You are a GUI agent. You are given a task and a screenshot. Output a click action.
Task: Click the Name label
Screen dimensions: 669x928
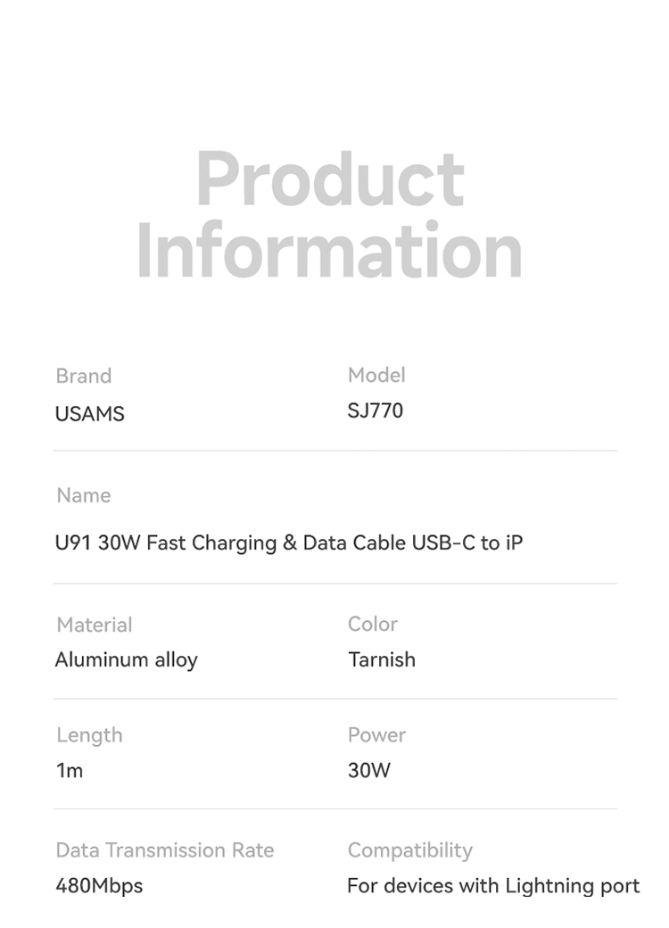[84, 495]
